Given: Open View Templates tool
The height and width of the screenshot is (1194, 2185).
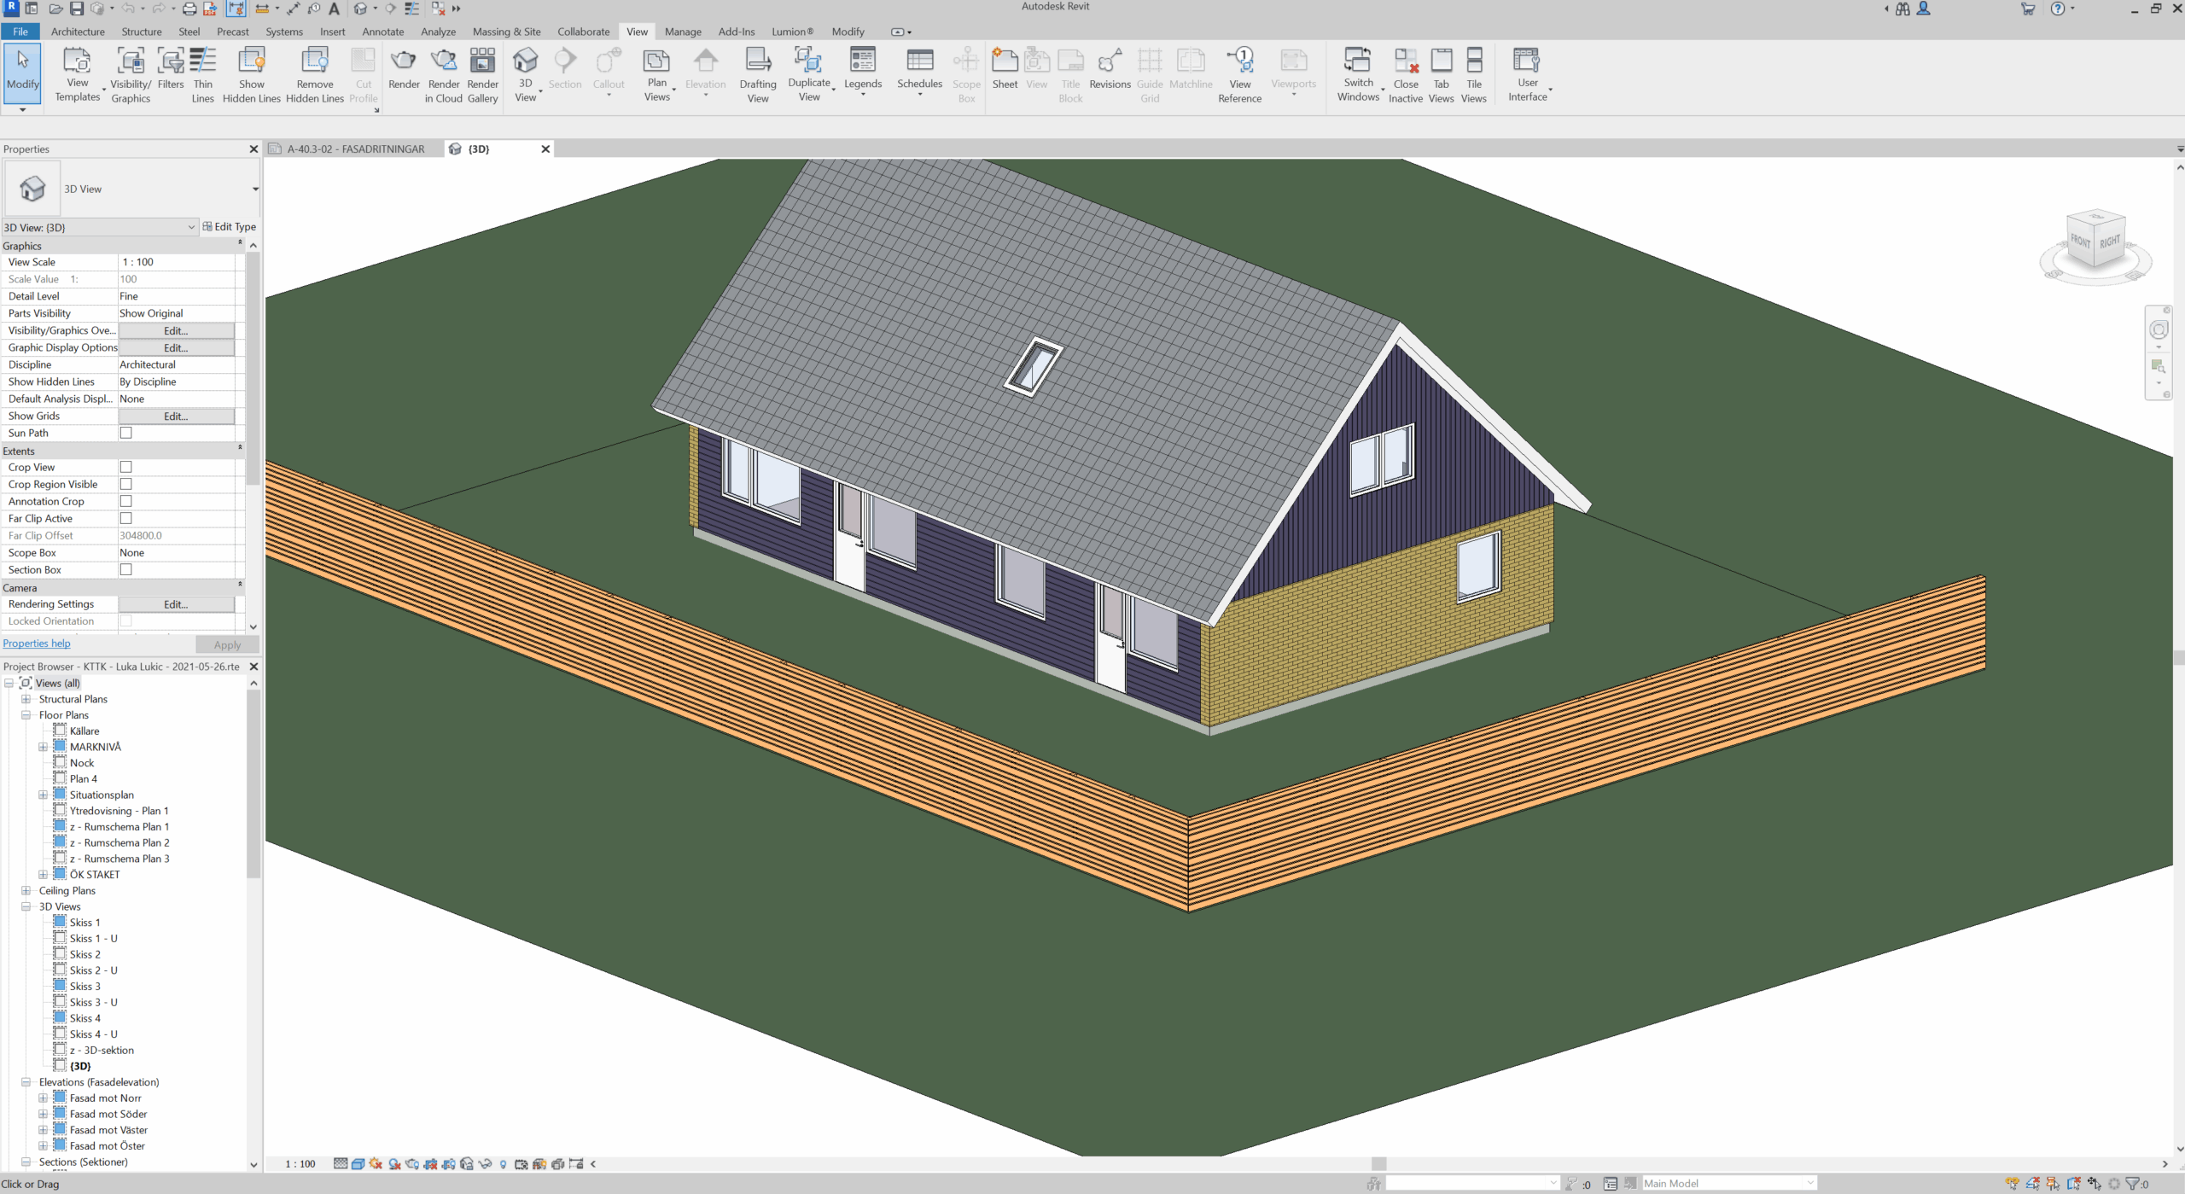Looking at the screenshot, I should [77, 74].
